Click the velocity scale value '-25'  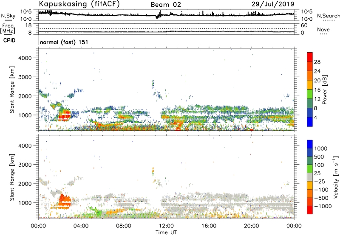320,181
